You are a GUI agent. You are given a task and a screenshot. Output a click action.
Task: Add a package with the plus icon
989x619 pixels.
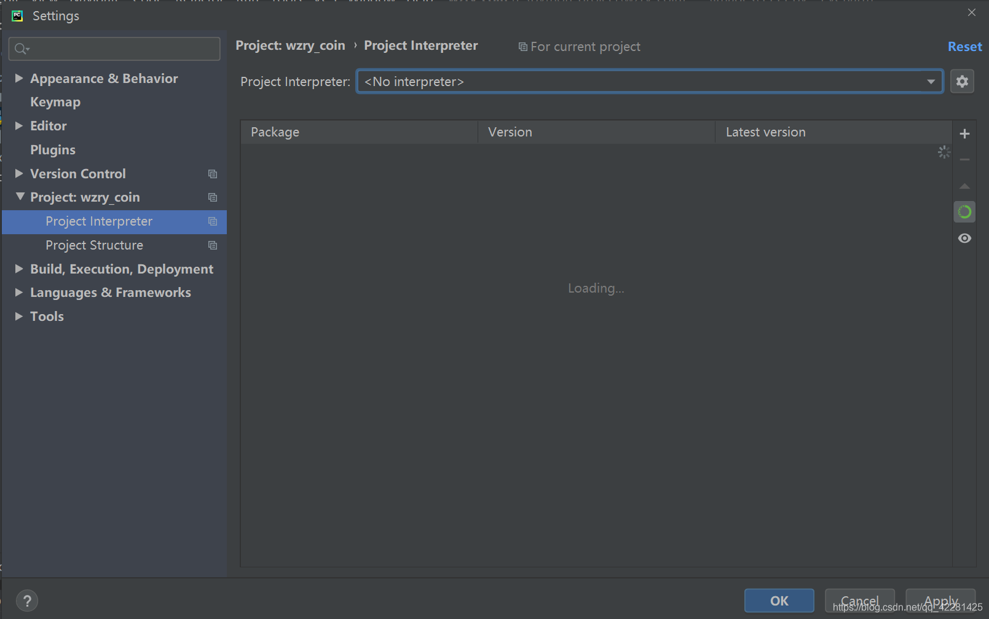click(964, 133)
